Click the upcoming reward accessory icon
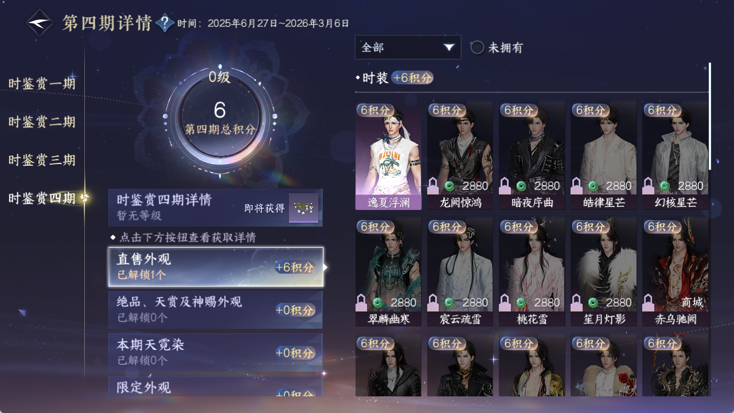Viewport: 734px width, 413px height. (303, 208)
